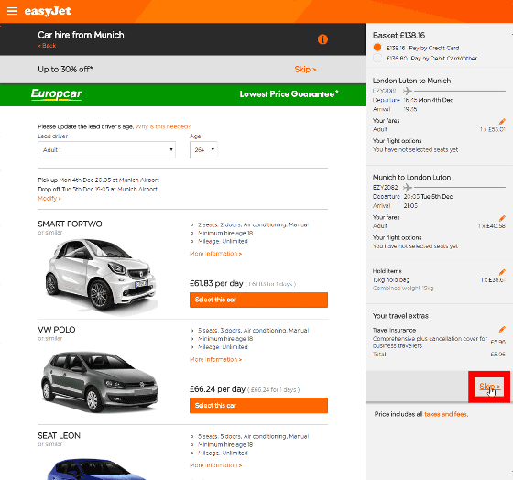This screenshot has height=480, width=513.
Task: Modify pick up and drop off details
Action: tap(49, 198)
